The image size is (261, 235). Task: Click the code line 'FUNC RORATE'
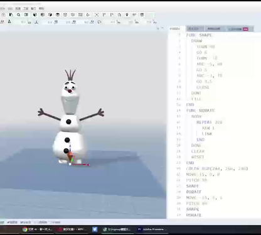(201, 111)
